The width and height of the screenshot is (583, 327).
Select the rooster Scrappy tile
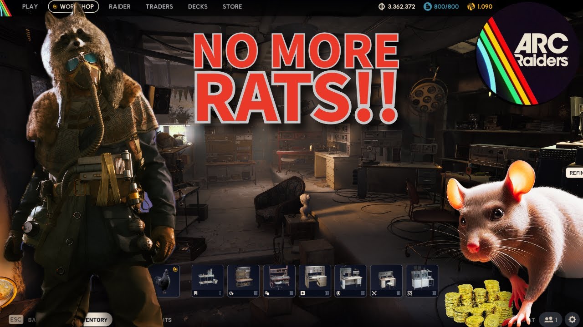164,281
